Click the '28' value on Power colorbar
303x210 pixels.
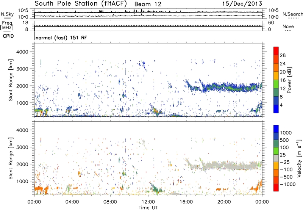click(x=283, y=55)
